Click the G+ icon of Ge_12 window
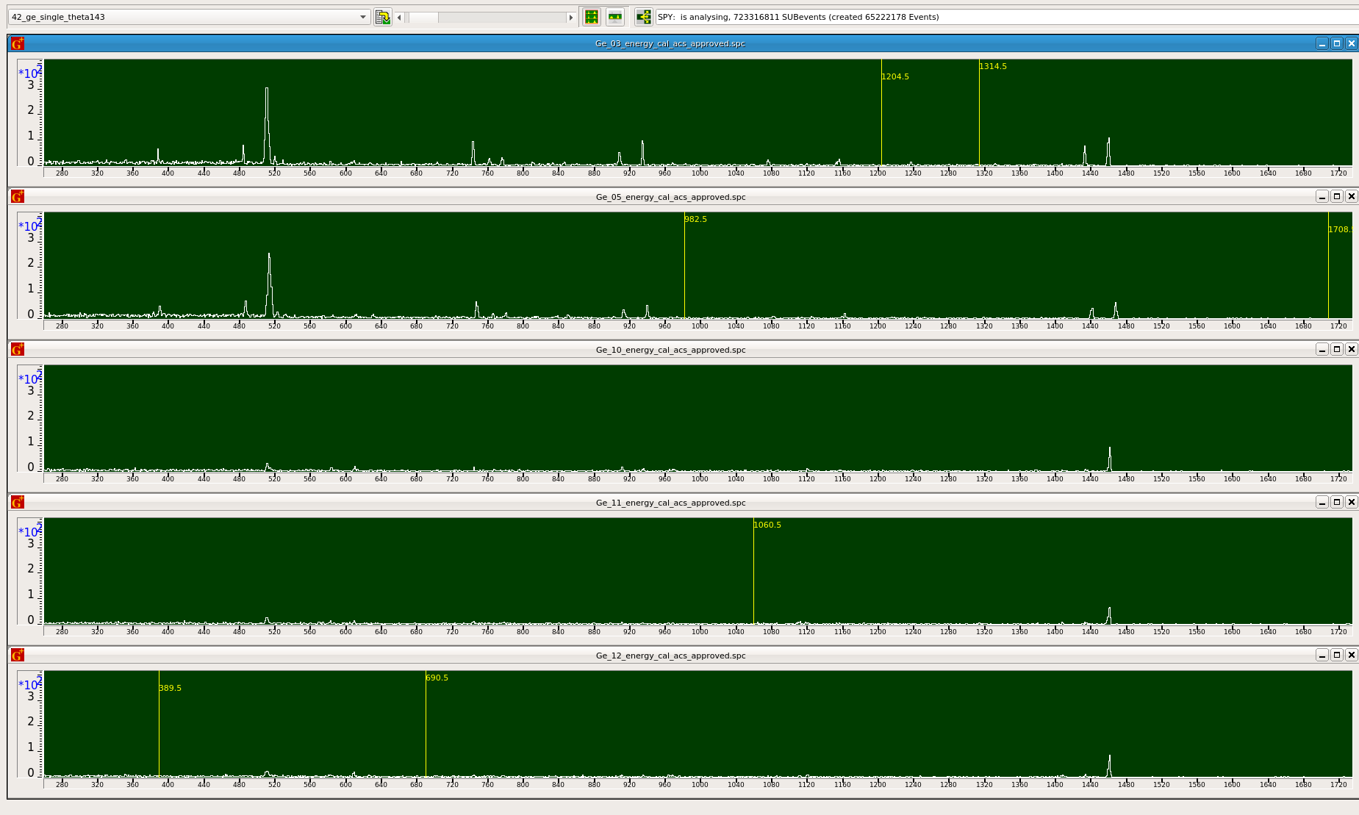 [x=18, y=656]
